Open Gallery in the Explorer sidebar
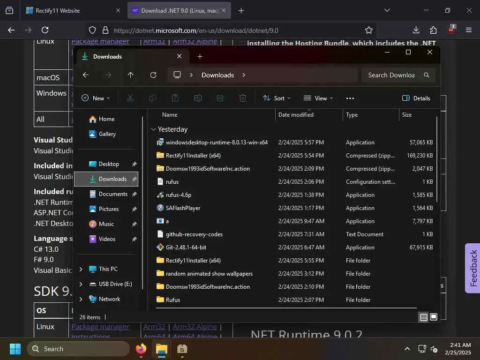This screenshot has height=360, width=480. coord(107,134)
